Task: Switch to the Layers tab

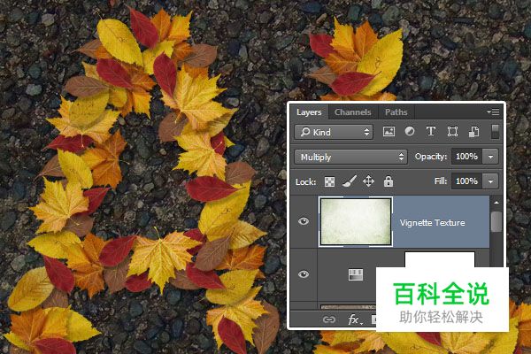Action: (309, 112)
